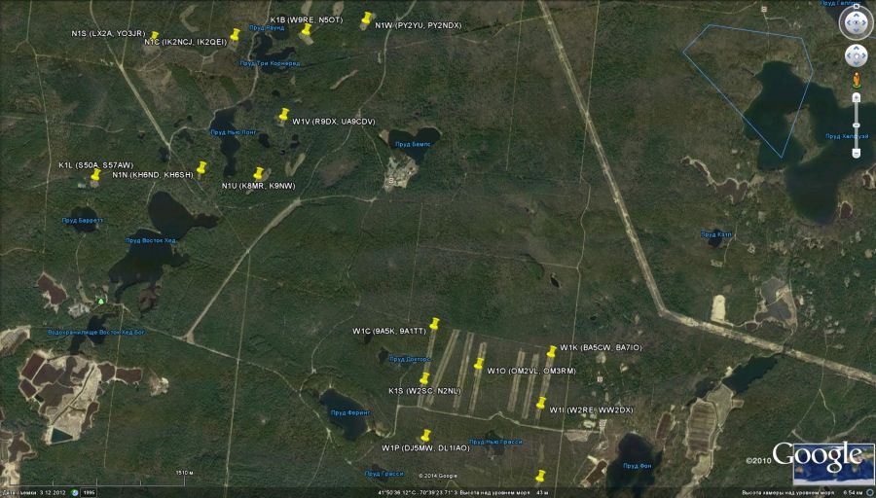Image resolution: width=876 pixels, height=498 pixels.
Task: Click the K1B (W9RE, N5OT) placemark pin
Action: 306,31
